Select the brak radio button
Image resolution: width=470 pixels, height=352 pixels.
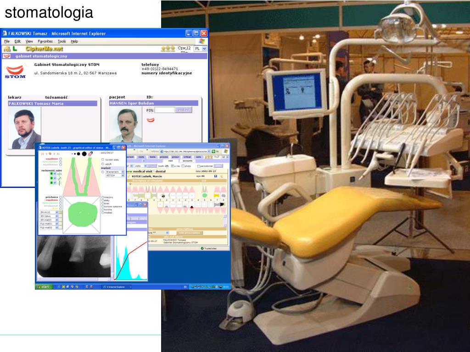(x=103, y=203)
